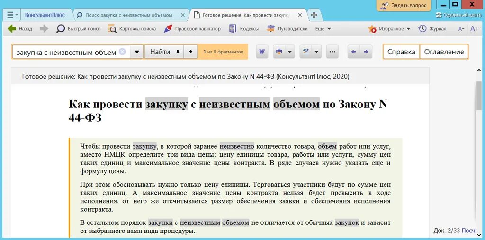
Task: Switch to Поиск: закупка с неизвестным объемом tab
Action: coord(128,15)
